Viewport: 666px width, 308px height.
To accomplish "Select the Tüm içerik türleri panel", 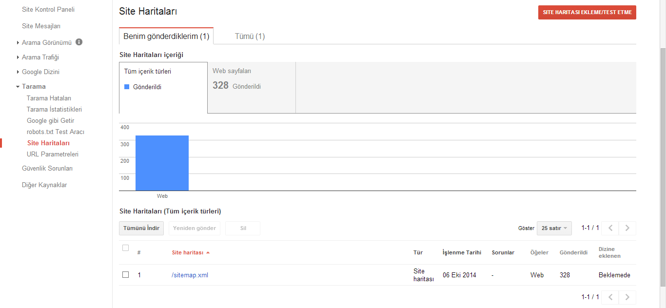I will pos(163,88).
